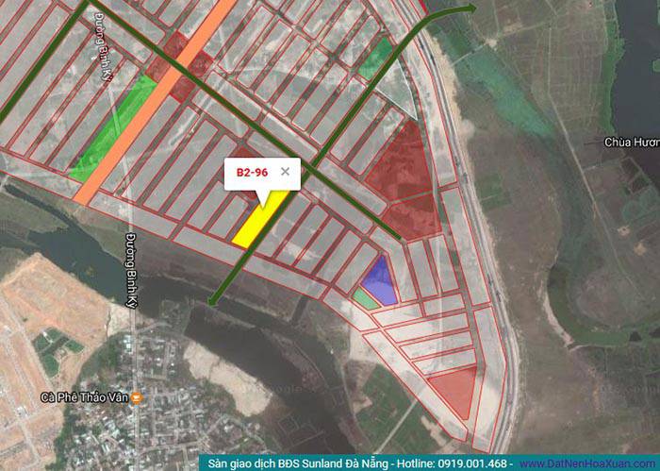Select the small green plot at top right
660x471 pixels.
tap(375, 57)
